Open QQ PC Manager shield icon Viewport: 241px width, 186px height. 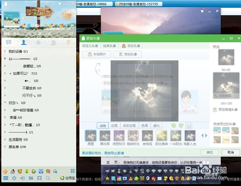(41, 171)
